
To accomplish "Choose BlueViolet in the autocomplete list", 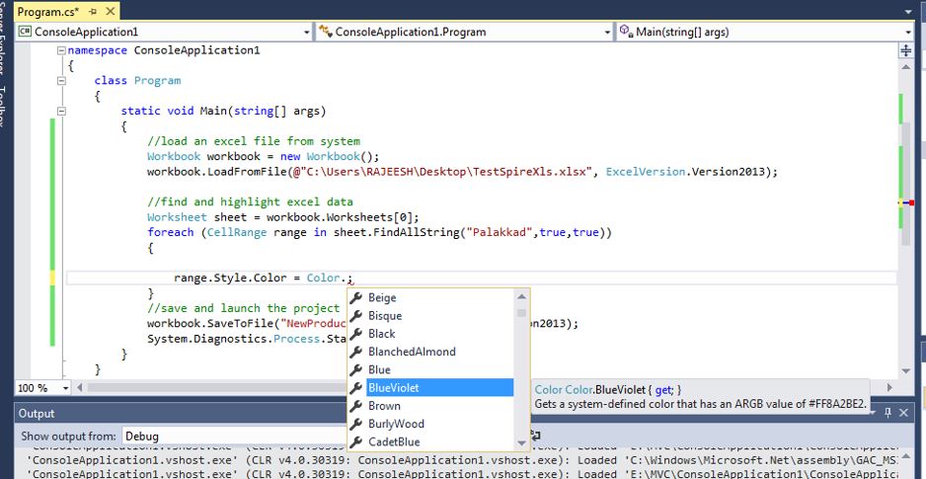I will pos(393,388).
